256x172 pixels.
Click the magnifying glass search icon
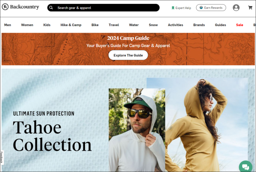(51, 8)
